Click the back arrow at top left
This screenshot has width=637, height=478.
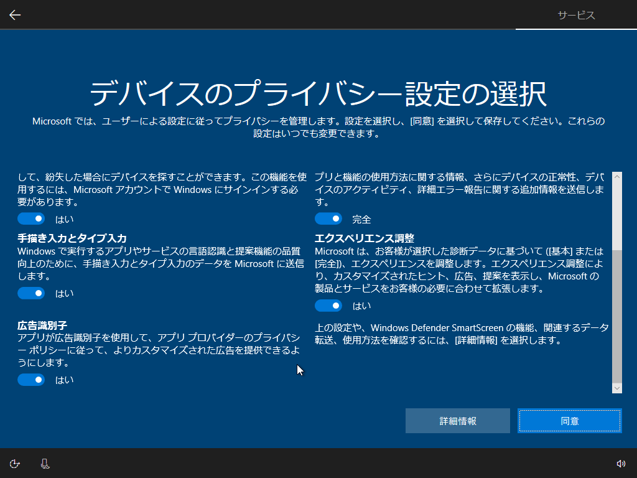click(x=14, y=14)
